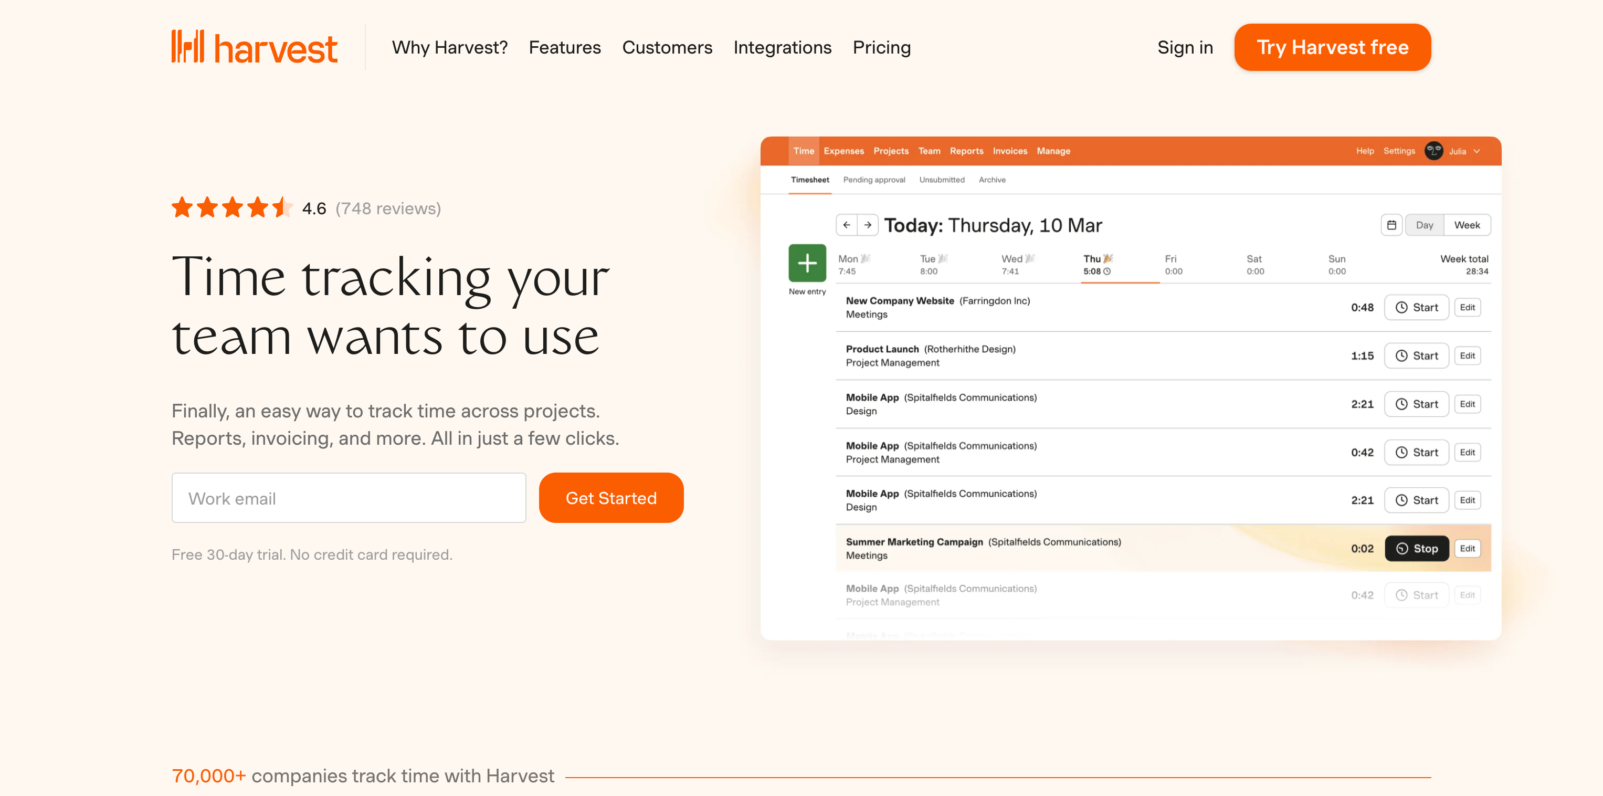The height and width of the screenshot is (796, 1603).
Task: Select the Manage tab
Action: coord(1053,151)
